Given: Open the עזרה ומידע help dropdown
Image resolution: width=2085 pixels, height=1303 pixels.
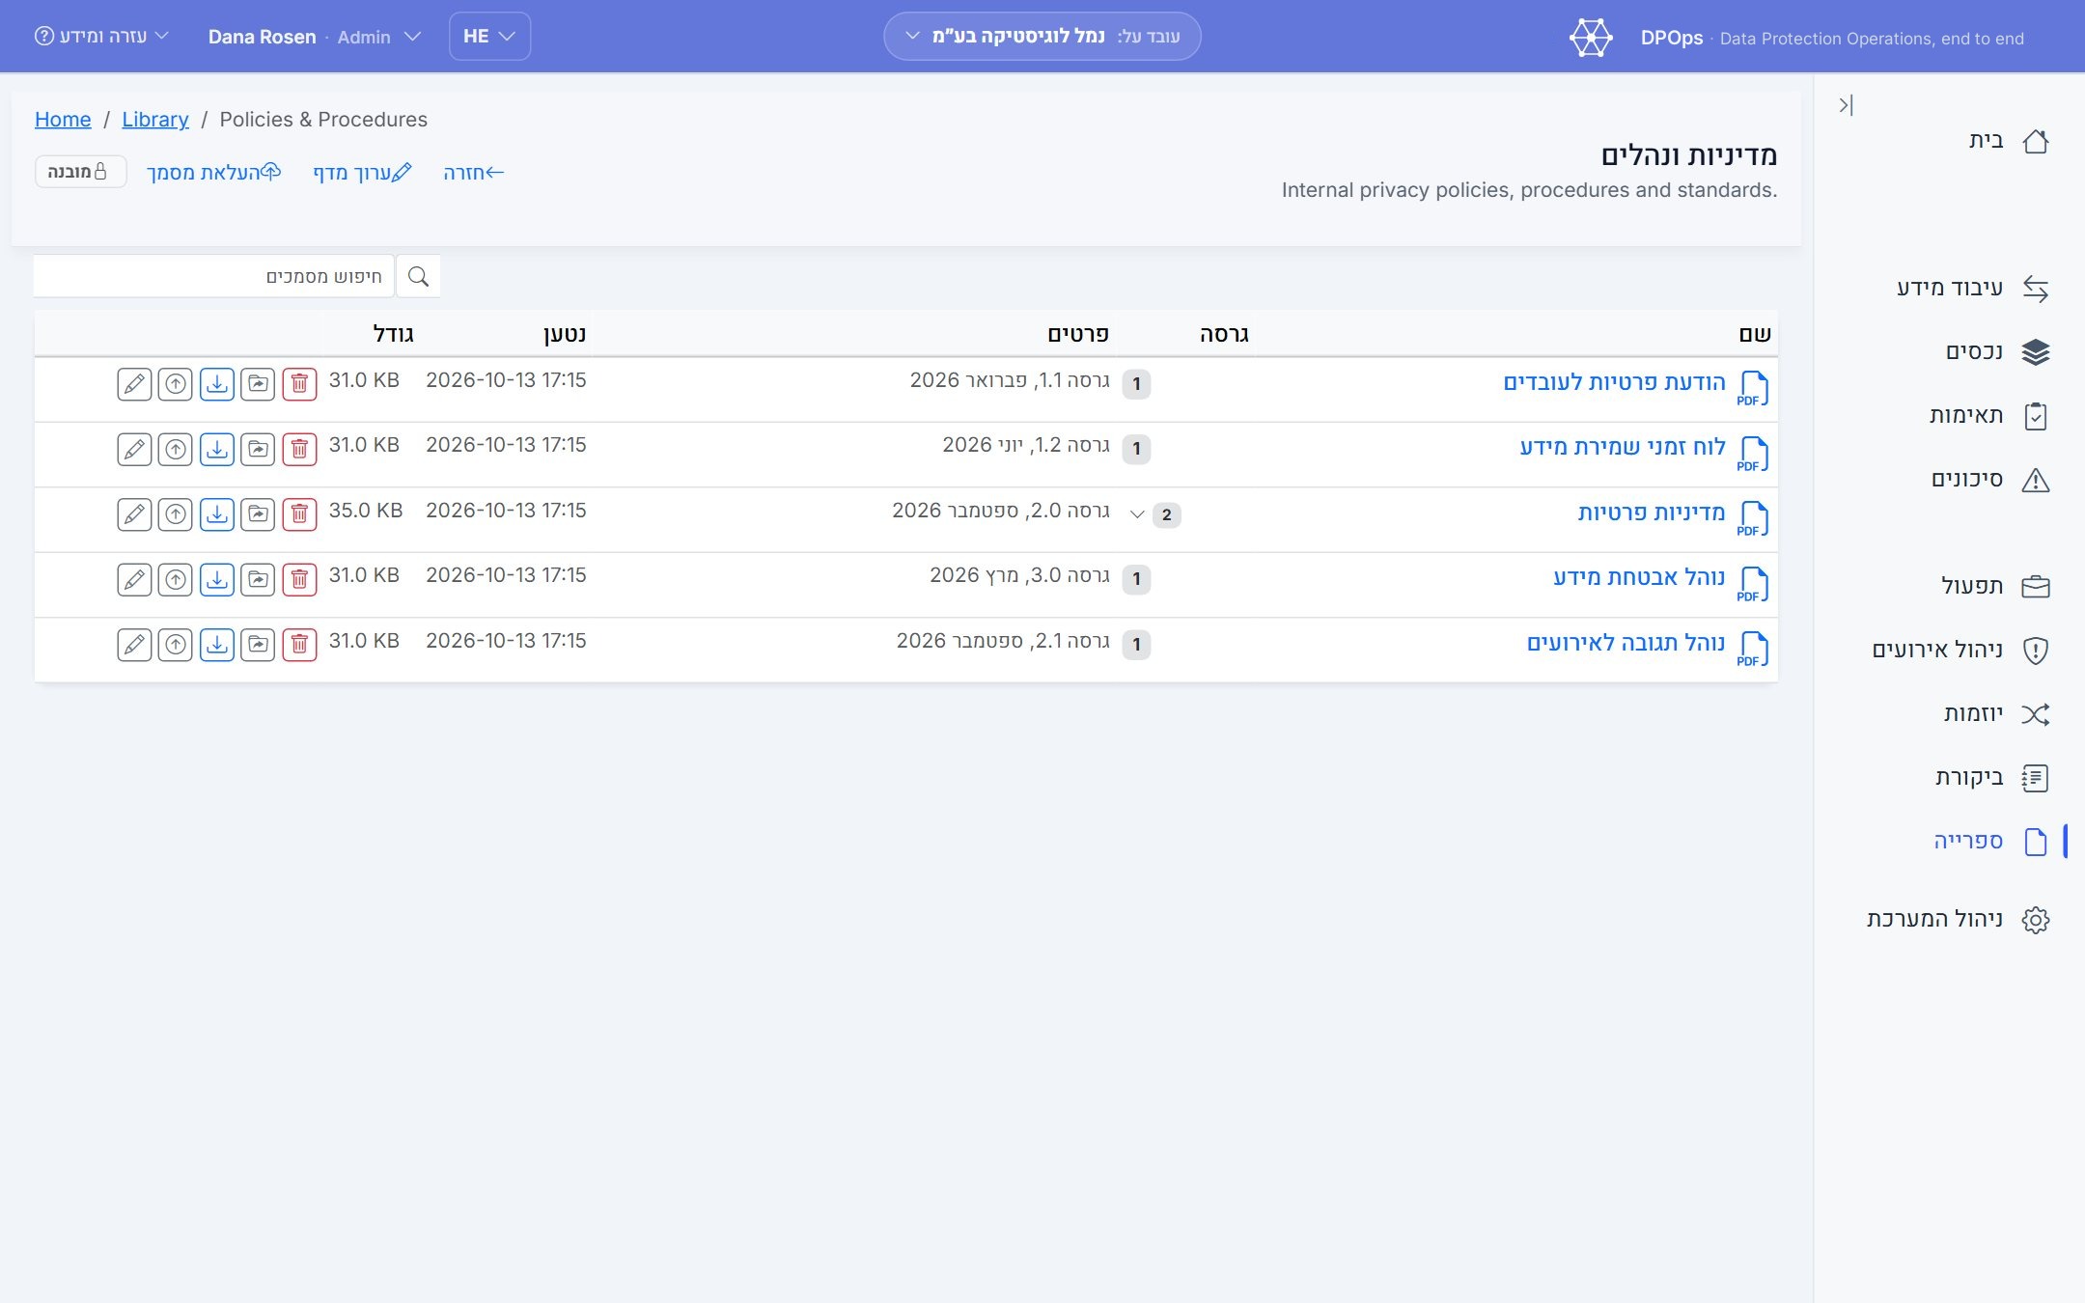Looking at the screenshot, I should click(101, 37).
